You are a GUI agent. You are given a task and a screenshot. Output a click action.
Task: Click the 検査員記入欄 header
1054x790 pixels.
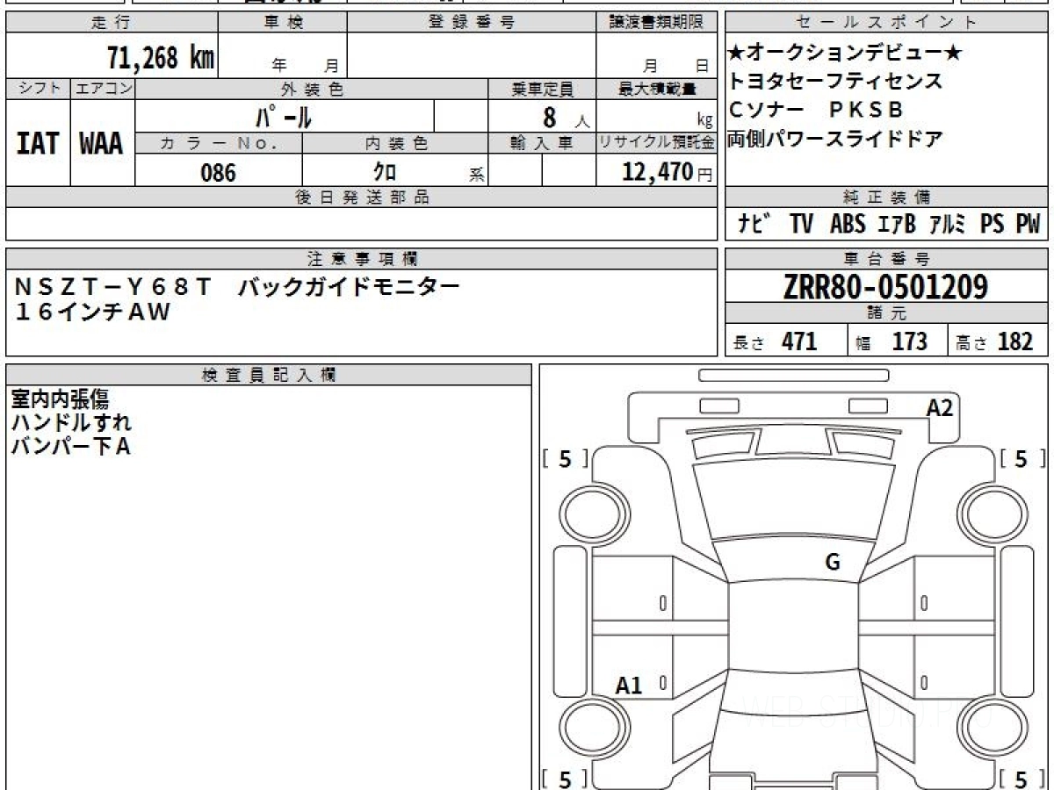click(x=269, y=375)
